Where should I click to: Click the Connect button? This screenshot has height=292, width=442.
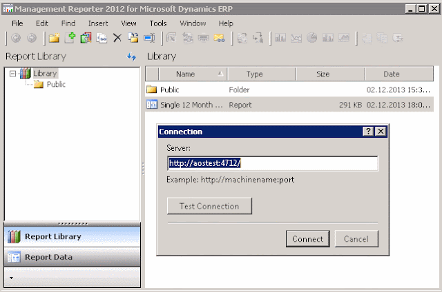(307, 239)
